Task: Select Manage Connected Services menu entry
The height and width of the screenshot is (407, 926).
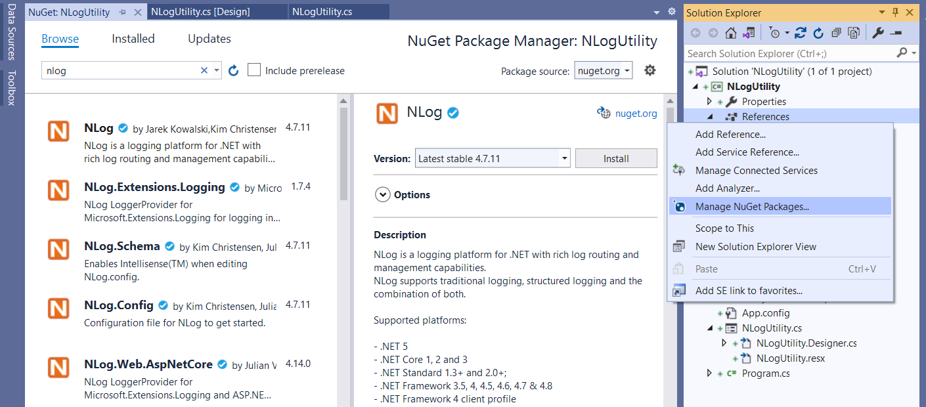Action: [780, 170]
